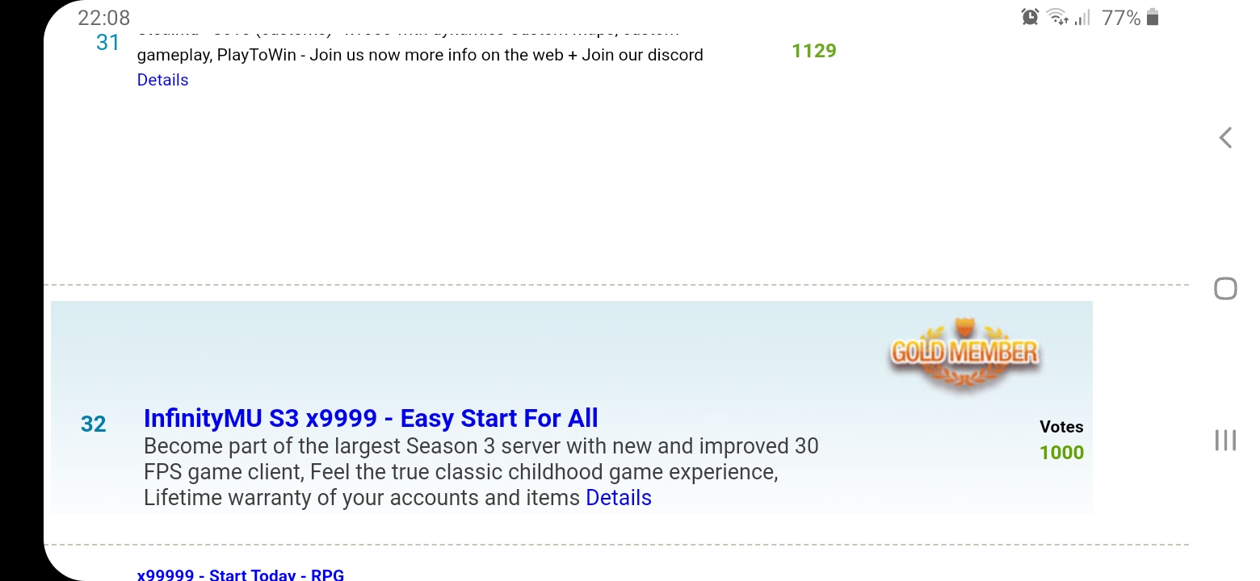Tap the 22:08 clock
The image size is (1260, 581).
coord(103,17)
